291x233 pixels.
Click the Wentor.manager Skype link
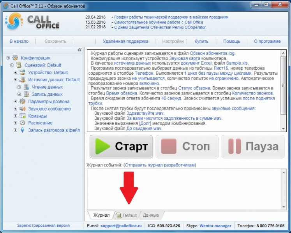tap(215, 226)
